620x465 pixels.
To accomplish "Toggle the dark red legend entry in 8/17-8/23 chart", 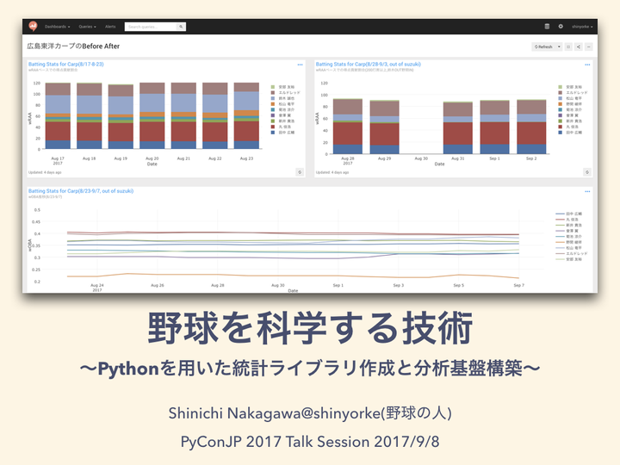I will [280, 127].
